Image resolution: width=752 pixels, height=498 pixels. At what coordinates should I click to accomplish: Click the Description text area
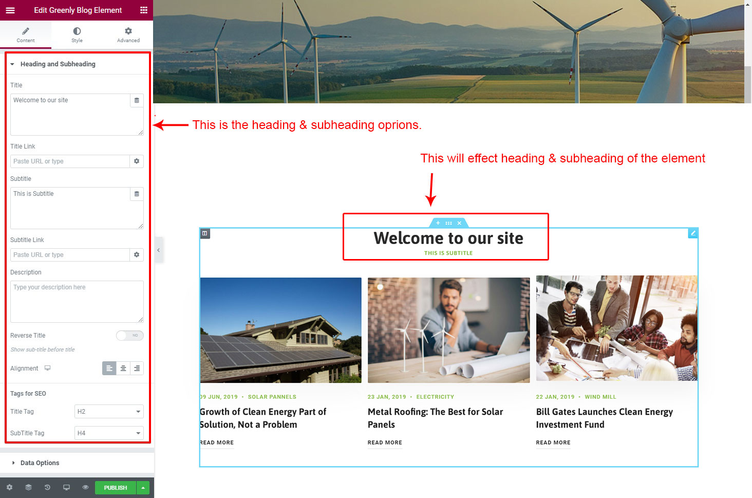click(x=77, y=302)
